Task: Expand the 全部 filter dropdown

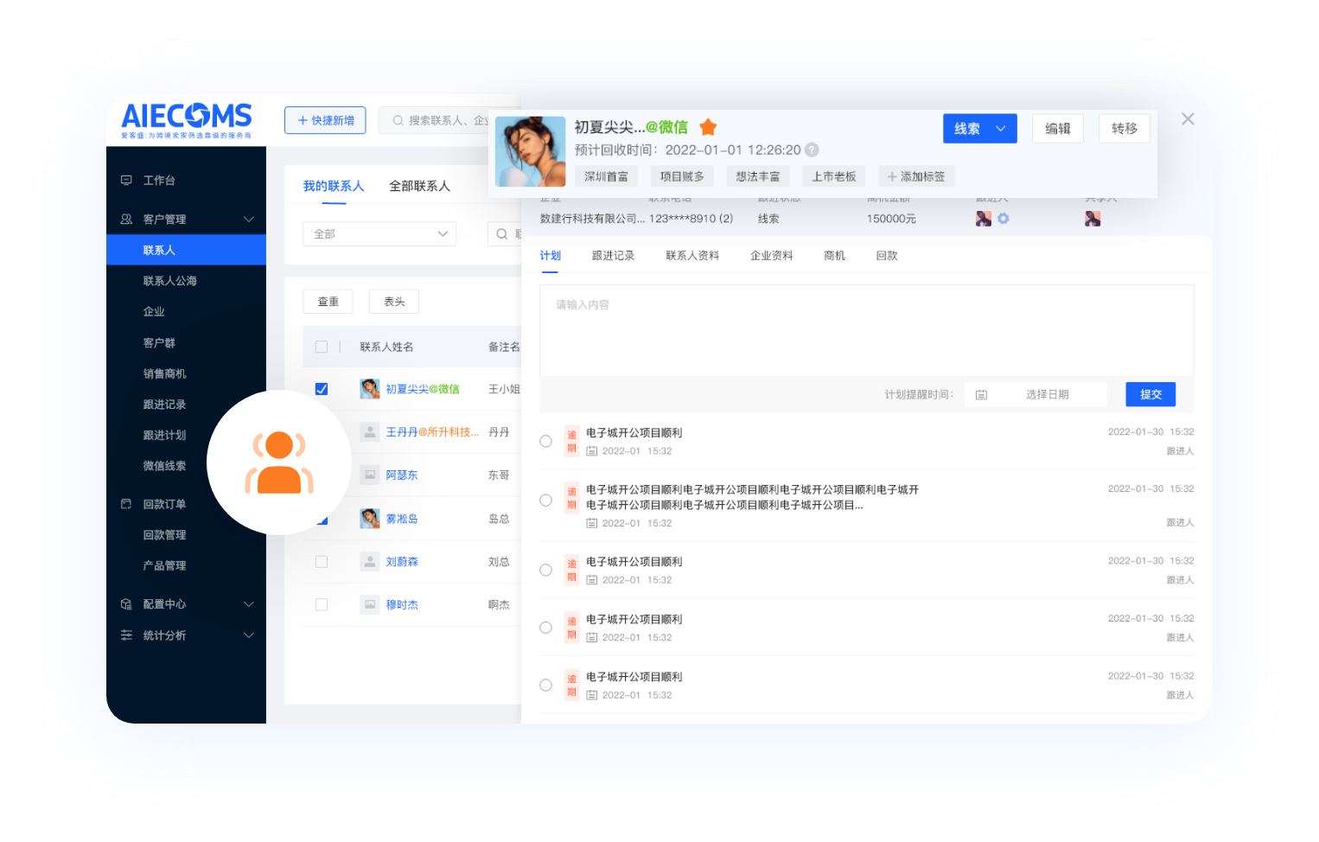Action: coord(379,233)
